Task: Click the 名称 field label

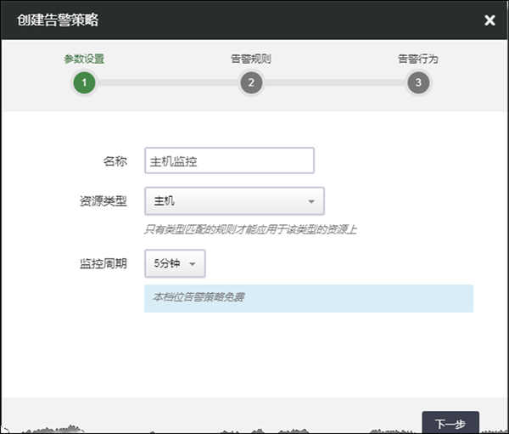Action: pos(115,161)
